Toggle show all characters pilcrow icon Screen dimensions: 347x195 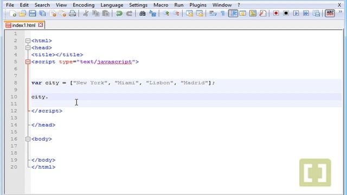[x=223, y=14]
